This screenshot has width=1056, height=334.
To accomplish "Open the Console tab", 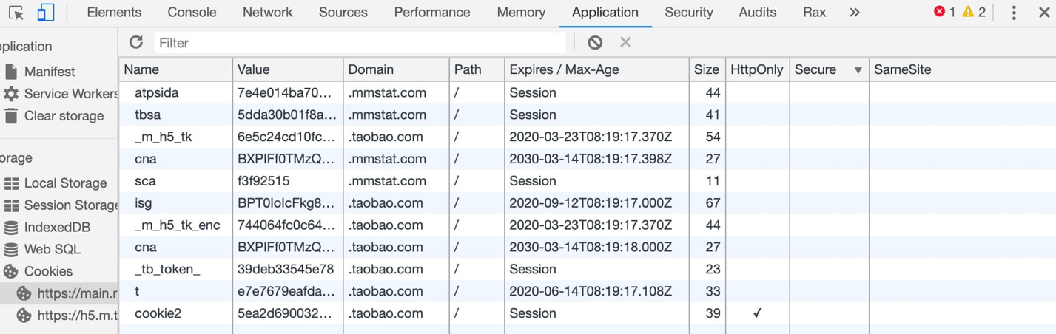I will [192, 13].
